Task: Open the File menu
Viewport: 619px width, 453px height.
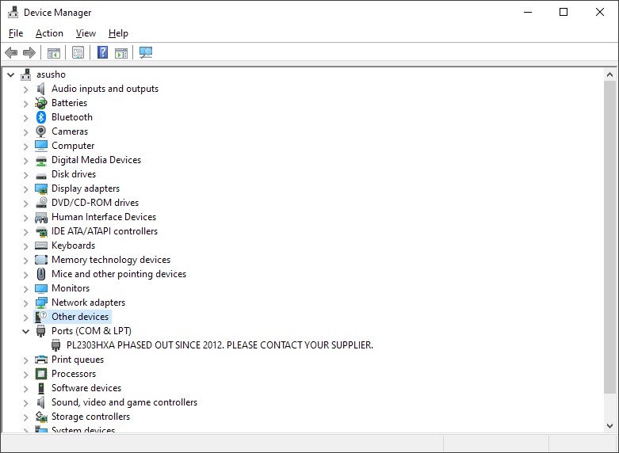Action: (x=16, y=33)
